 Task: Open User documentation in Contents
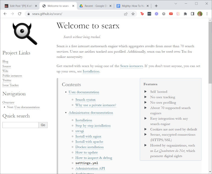point(84,92)
